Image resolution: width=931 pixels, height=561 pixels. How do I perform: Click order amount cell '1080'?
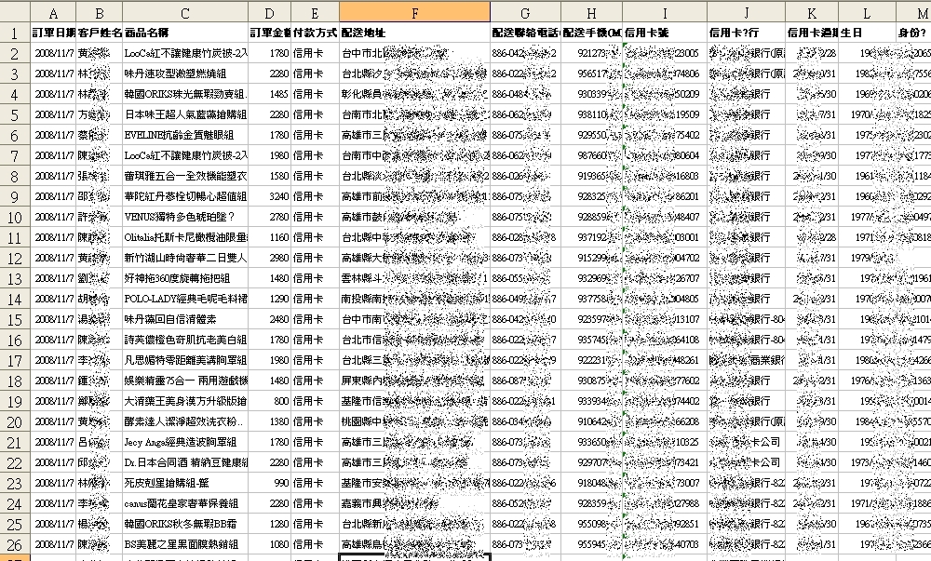[270, 544]
